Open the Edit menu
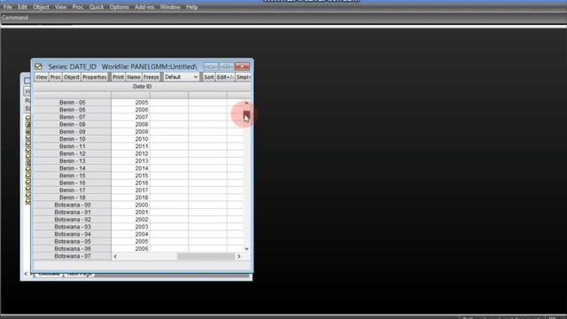The image size is (567, 319). point(22,7)
